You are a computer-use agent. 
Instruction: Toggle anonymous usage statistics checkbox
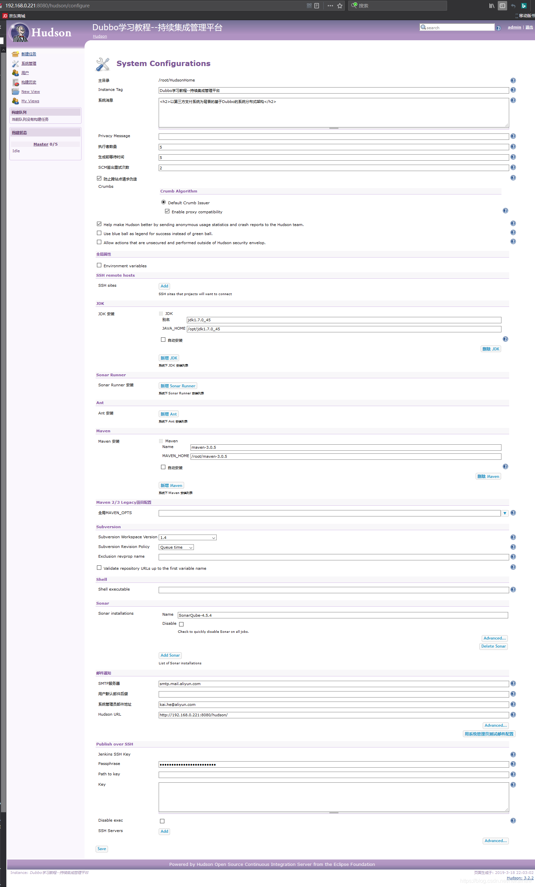pyautogui.click(x=99, y=224)
